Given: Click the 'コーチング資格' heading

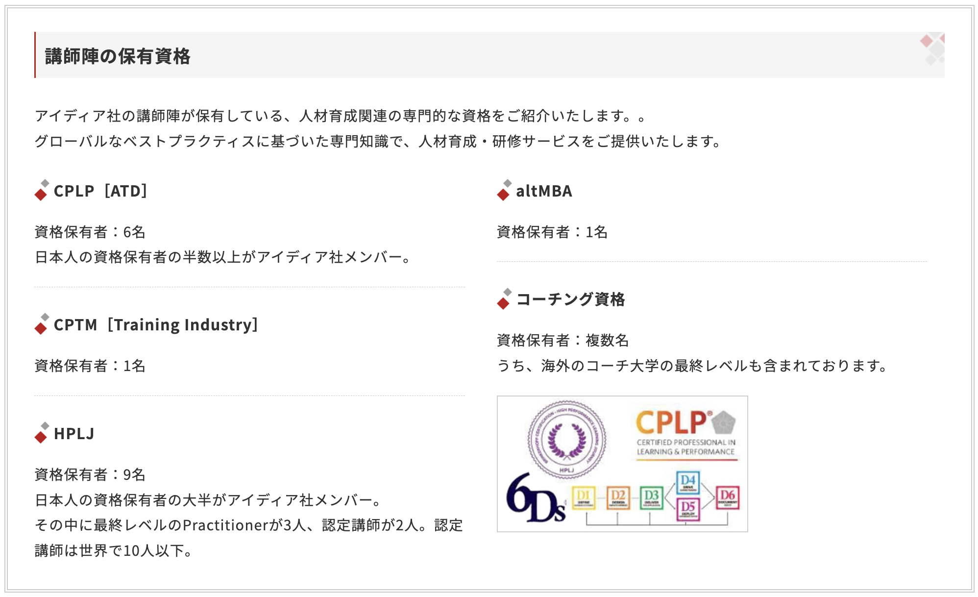Looking at the screenshot, I should [x=570, y=299].
